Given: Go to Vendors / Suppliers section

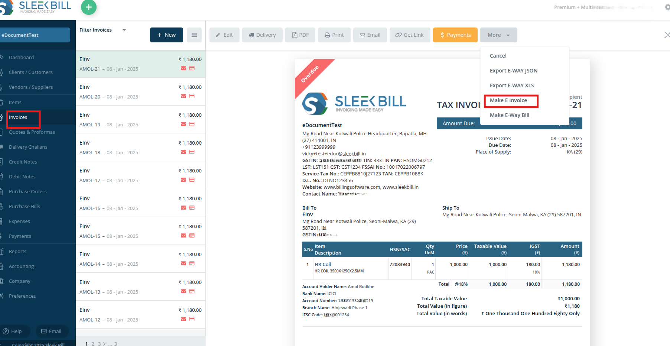Looking at the screenshot, I should click(x=31, y=87).
